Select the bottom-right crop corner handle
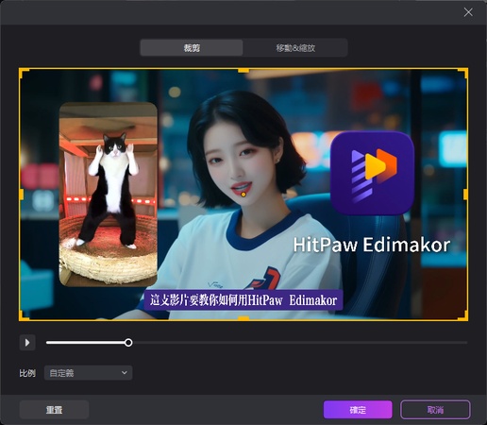 pyautogui.click(x=463, y=315)
